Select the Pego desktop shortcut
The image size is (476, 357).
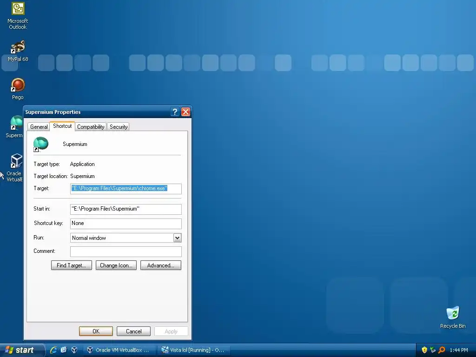click(x=18, y=89)
